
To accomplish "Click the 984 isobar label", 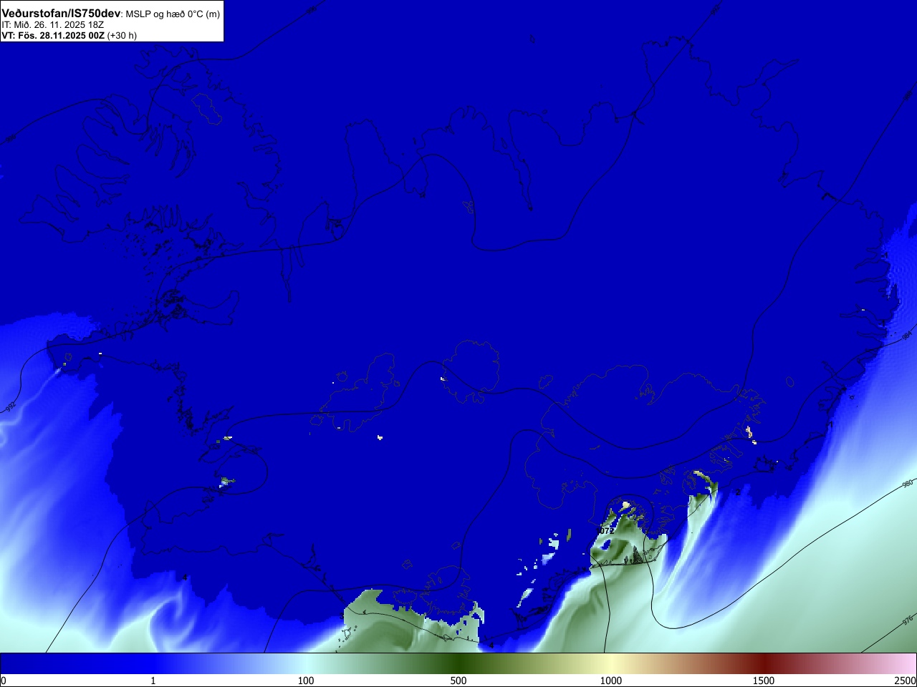I will point(907,336).
